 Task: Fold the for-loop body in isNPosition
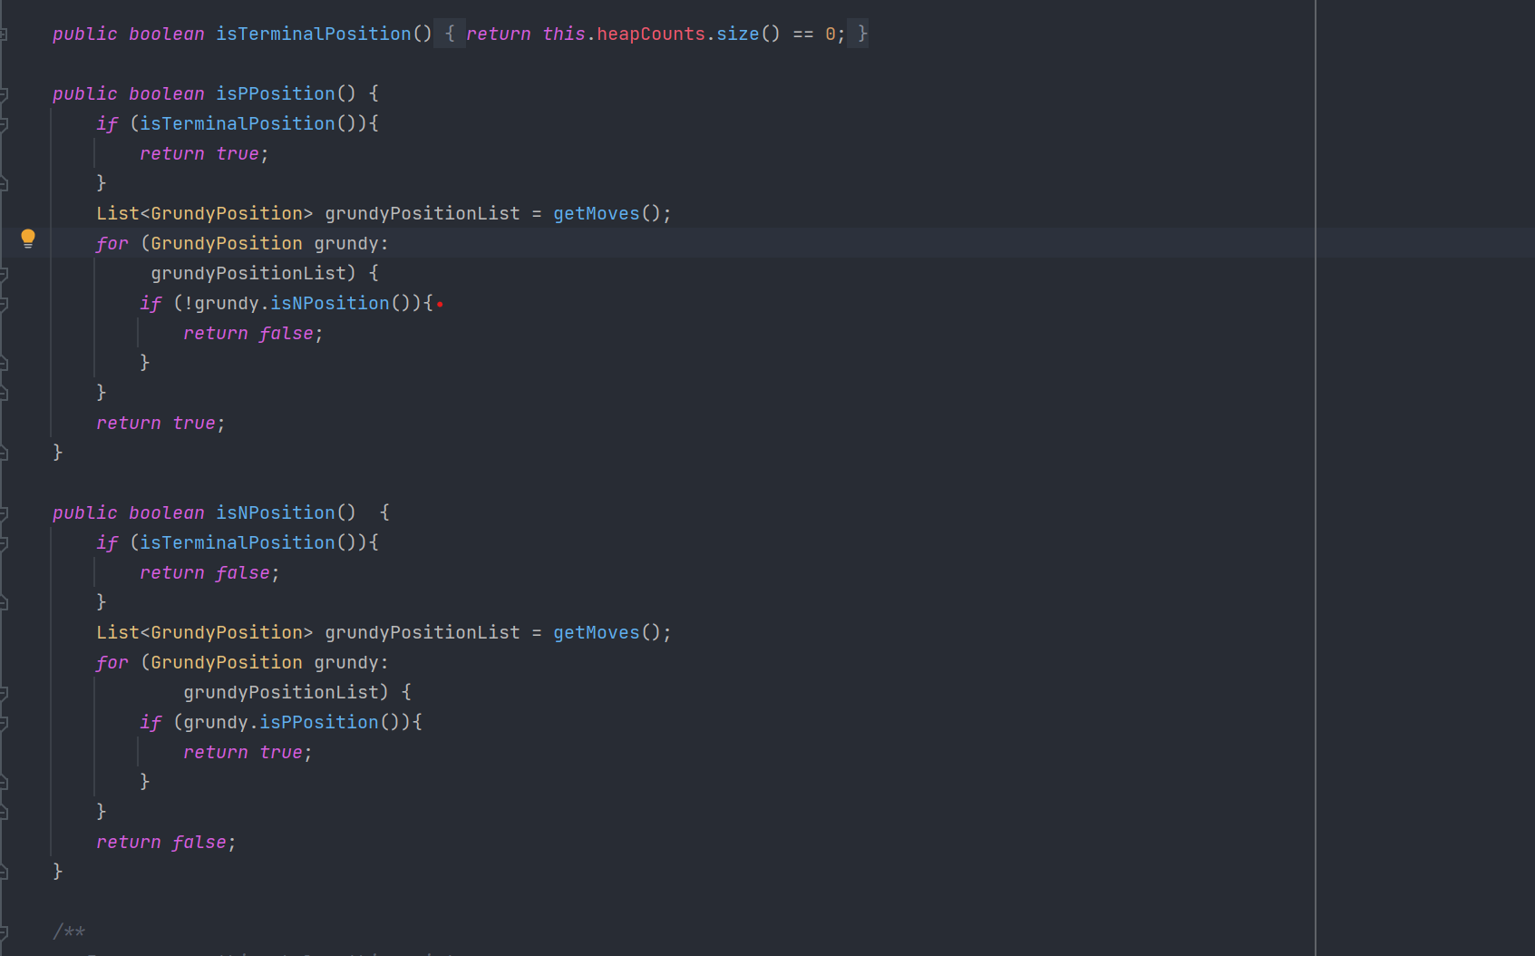(x=4, y=693)
